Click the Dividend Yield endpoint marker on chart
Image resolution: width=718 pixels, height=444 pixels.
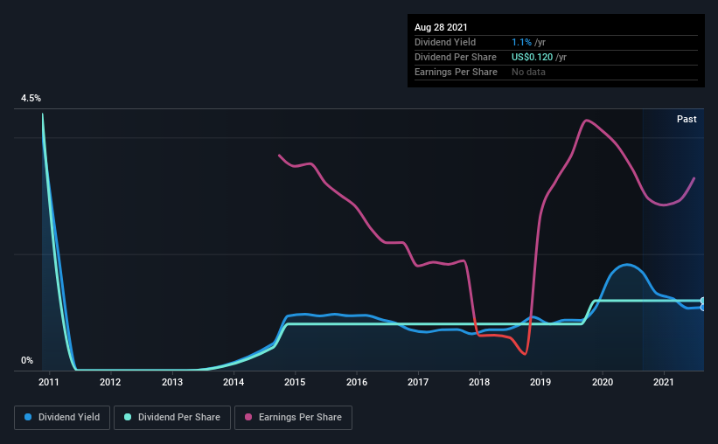click(702, 308)
